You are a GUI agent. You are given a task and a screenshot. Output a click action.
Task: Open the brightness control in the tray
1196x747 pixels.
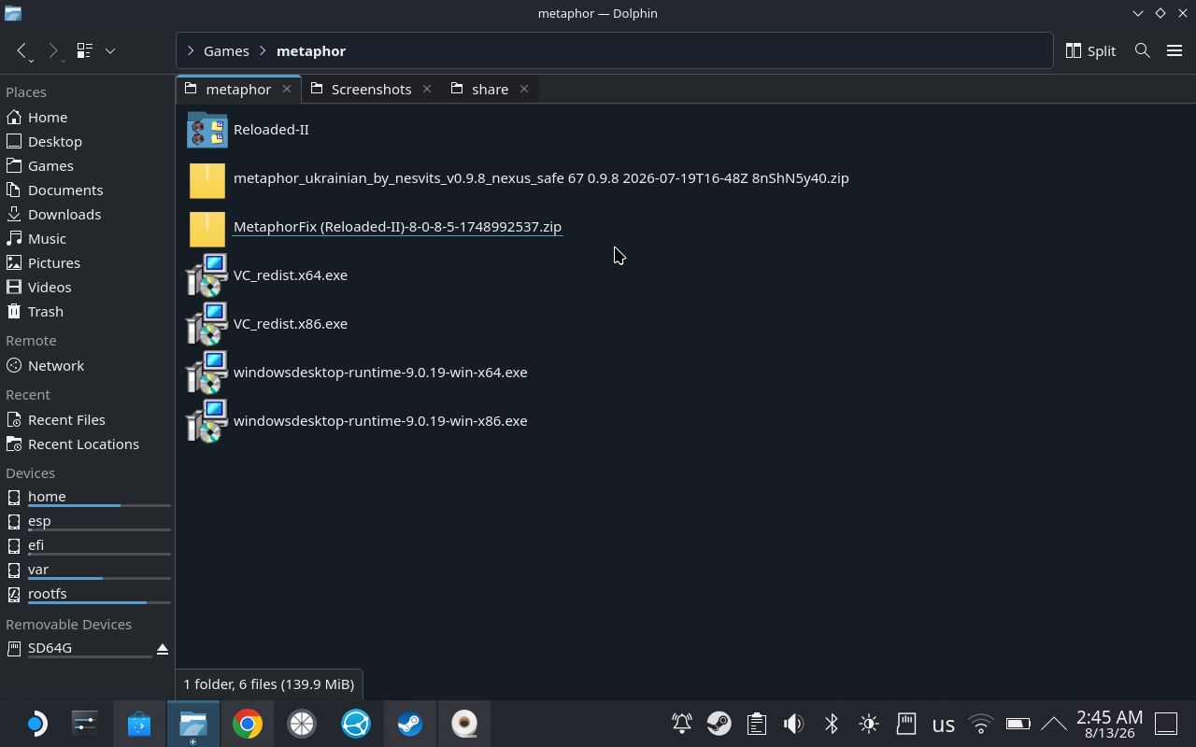[x=869, y=724]
